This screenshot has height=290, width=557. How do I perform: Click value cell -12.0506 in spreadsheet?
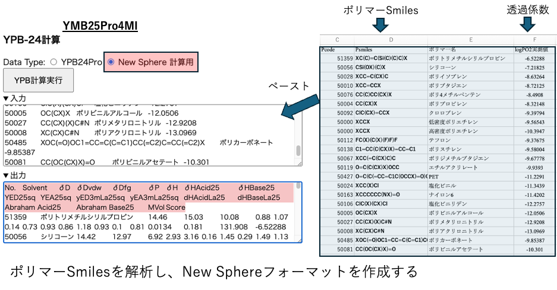(534, 213)
